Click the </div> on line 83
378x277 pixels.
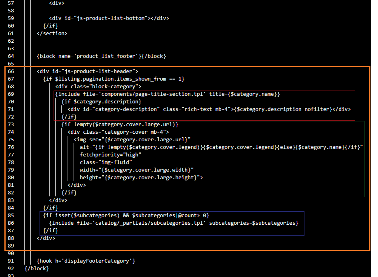click(x=58, y=200)
